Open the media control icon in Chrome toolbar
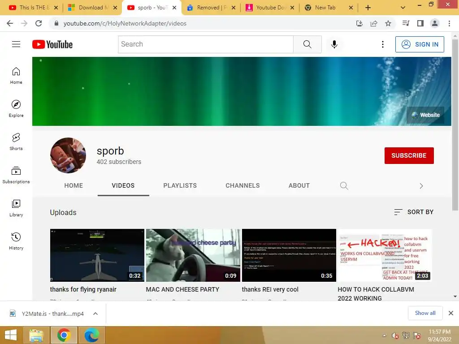Screen dimensions: 459x344 click(406, 23)
